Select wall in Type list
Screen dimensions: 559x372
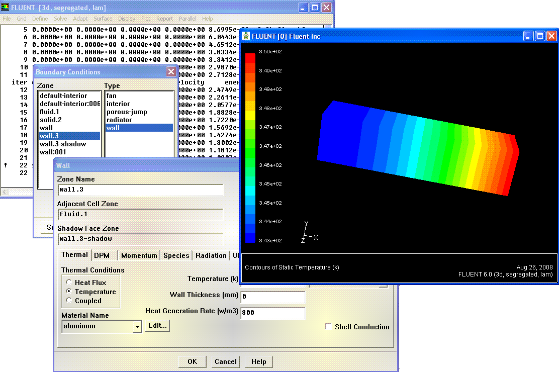(x=139, y=128)
